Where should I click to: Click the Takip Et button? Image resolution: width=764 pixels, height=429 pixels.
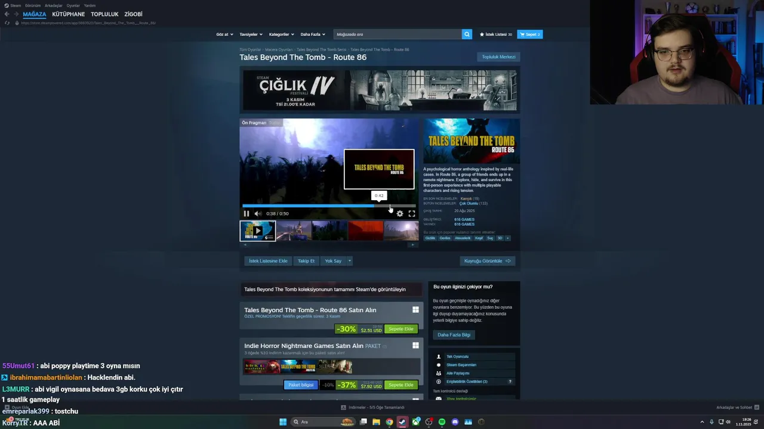(x=306, y=261)
